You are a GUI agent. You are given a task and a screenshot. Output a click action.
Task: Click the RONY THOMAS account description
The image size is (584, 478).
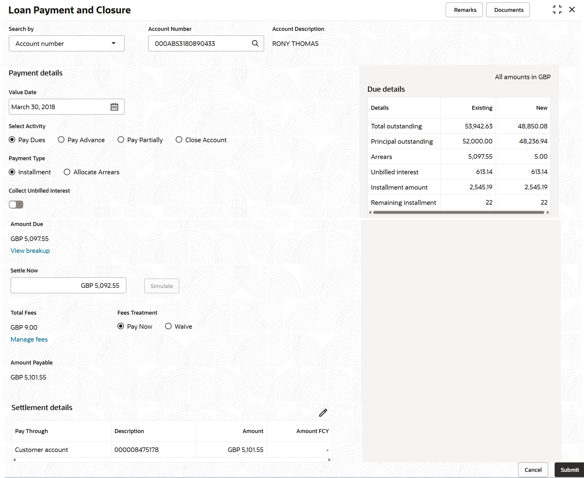click(x=295, y=44)
